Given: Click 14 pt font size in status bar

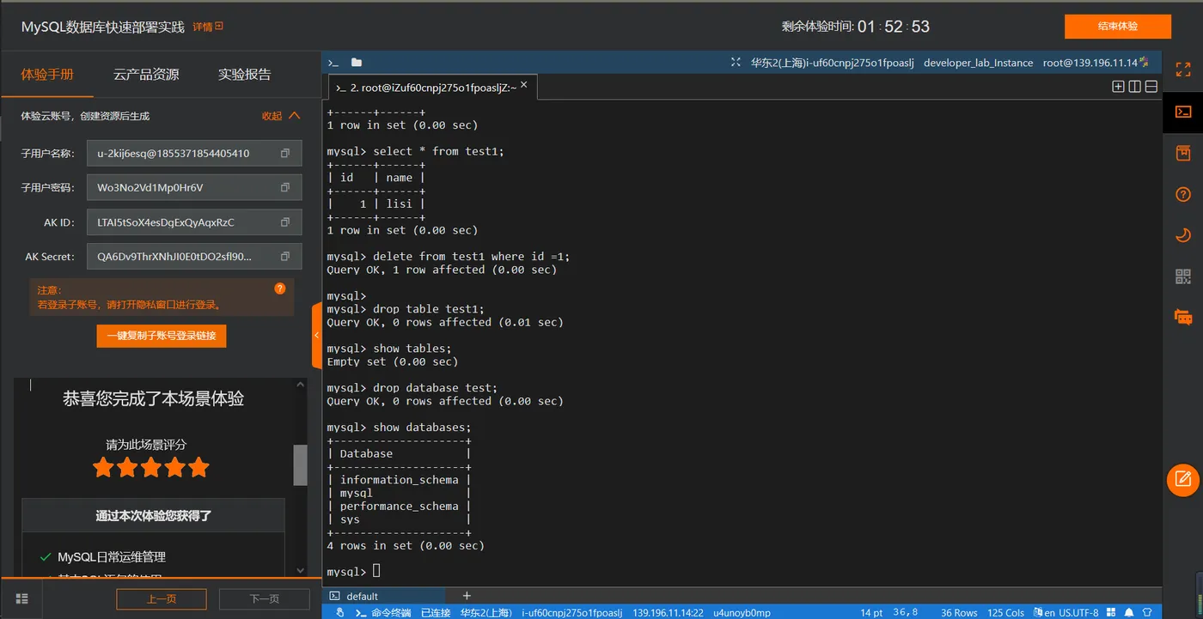Looking at the screenshot, I should point(871,612).
